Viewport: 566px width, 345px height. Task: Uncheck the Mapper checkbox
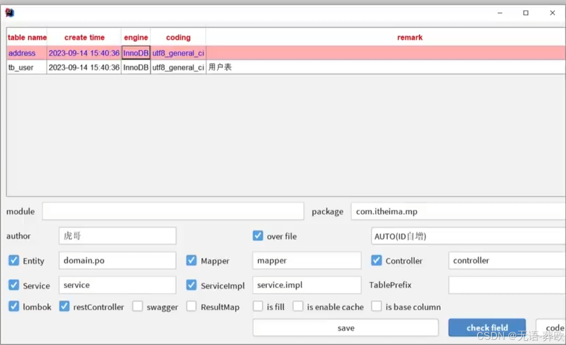[191, 260]
